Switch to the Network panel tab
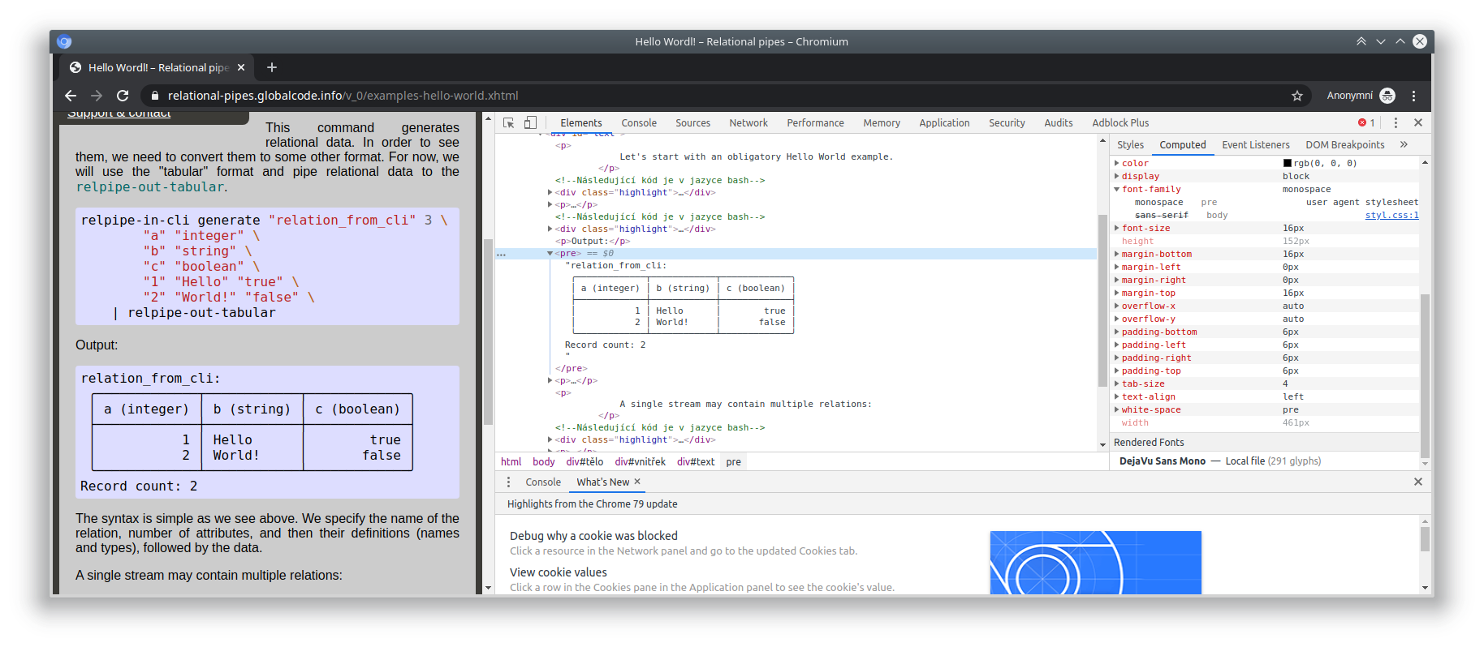 click(748, 123)
